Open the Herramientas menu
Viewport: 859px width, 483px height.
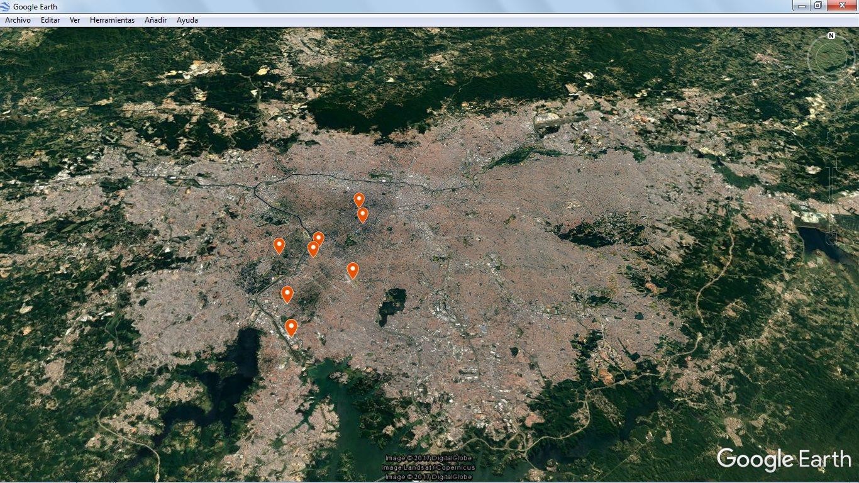pyautogui.click(x=112, y=20)
